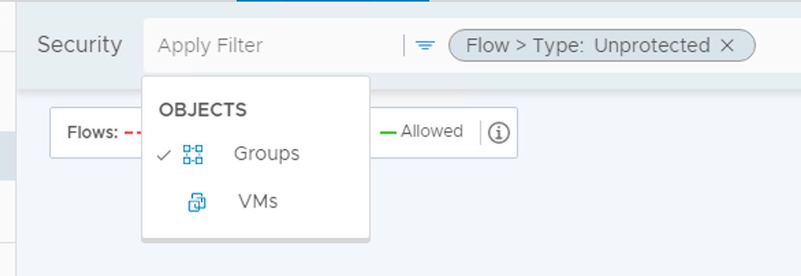Click the active blue-underlined tab at top
This screenshot has height=276, width=801.
click(333, 1)
